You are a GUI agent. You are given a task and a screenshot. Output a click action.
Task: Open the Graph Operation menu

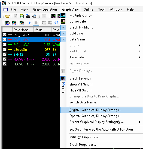coord(45,9)
